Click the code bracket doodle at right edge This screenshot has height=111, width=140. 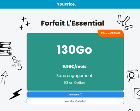[x=137, y=93]
